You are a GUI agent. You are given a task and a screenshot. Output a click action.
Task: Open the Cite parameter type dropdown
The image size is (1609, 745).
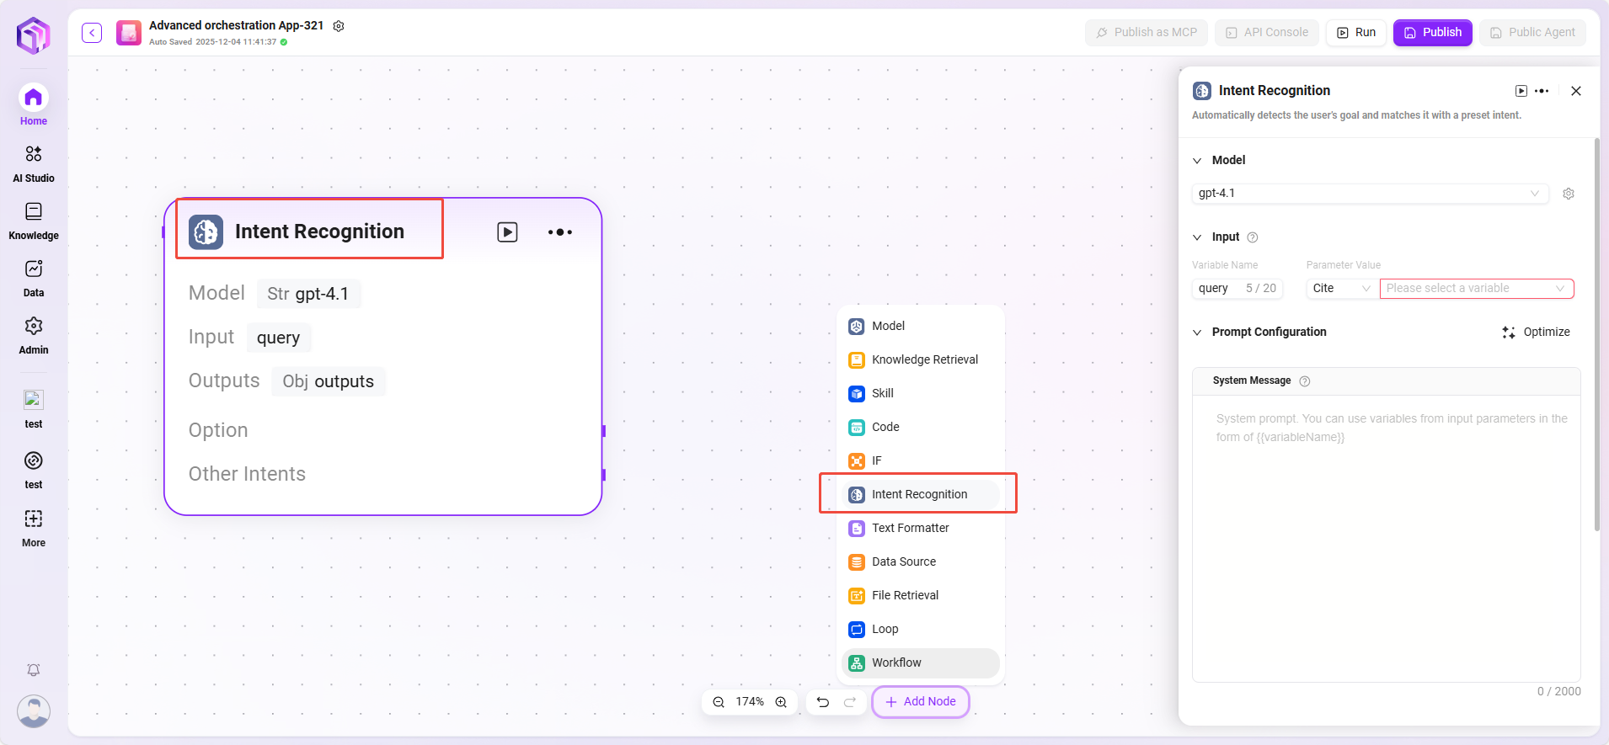tap(1341, 289)
